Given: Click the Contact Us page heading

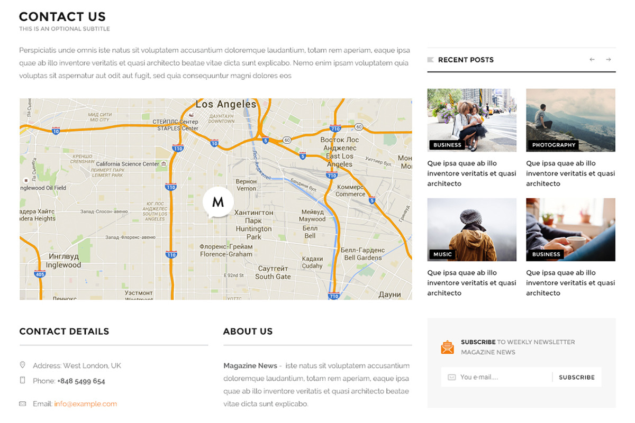Looking at the screenshot, I should [x=62, y=17].
